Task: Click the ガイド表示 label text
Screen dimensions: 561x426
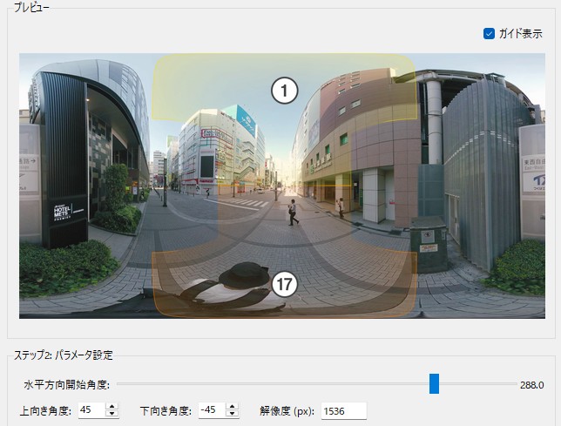Action: click(x=520, y=34)
